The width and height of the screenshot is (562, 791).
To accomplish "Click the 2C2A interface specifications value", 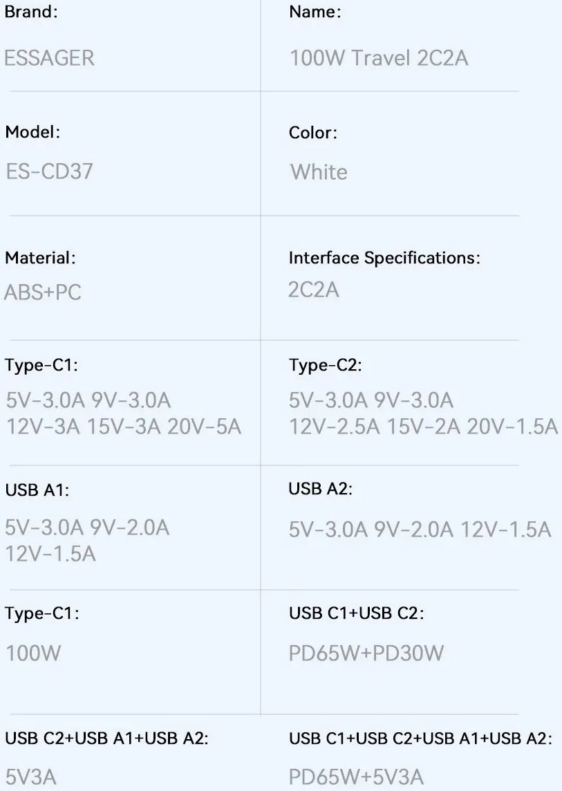I will pyautogui.click(x=314, y=290).
